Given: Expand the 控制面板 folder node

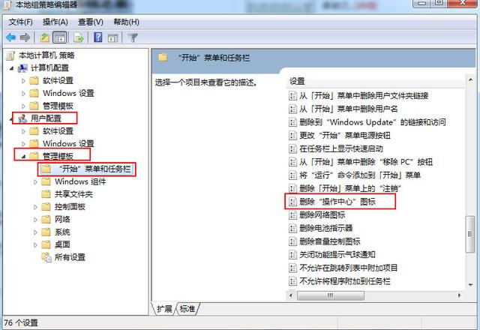Looking at the screenshot, I should click(35, 207).
